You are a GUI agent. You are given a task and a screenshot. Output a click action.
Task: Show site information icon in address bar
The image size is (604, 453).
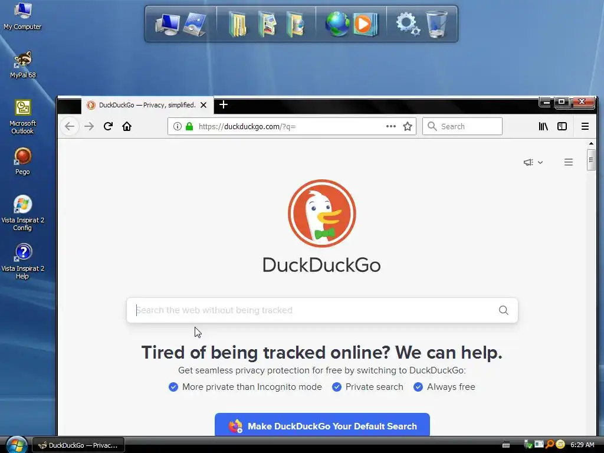pyautogui.click(x=177, y=126)
